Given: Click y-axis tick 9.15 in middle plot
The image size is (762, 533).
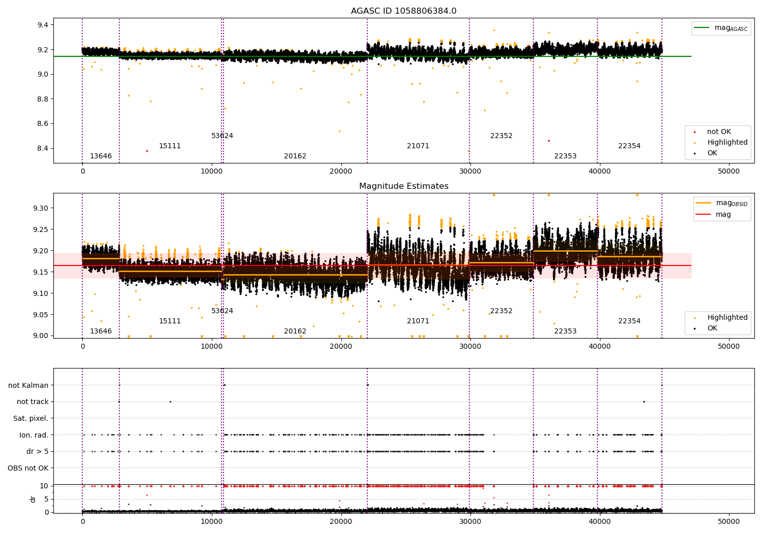Looking at the screenshot, I should pos(41,272).
